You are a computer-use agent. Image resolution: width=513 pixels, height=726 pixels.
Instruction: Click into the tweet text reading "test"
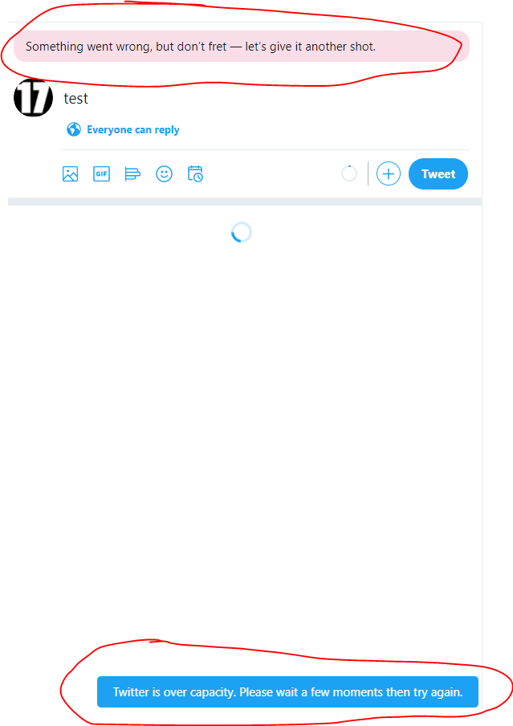tap(76, 99)
